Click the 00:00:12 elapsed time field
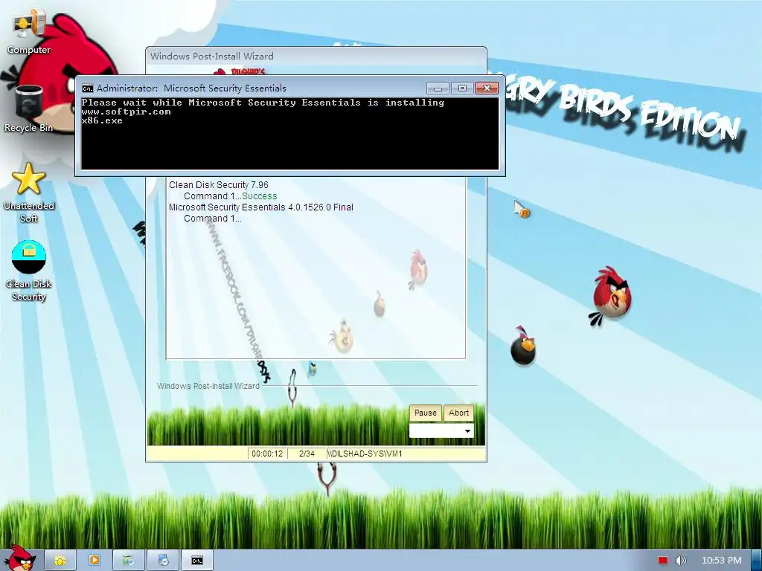 (267, 454)
